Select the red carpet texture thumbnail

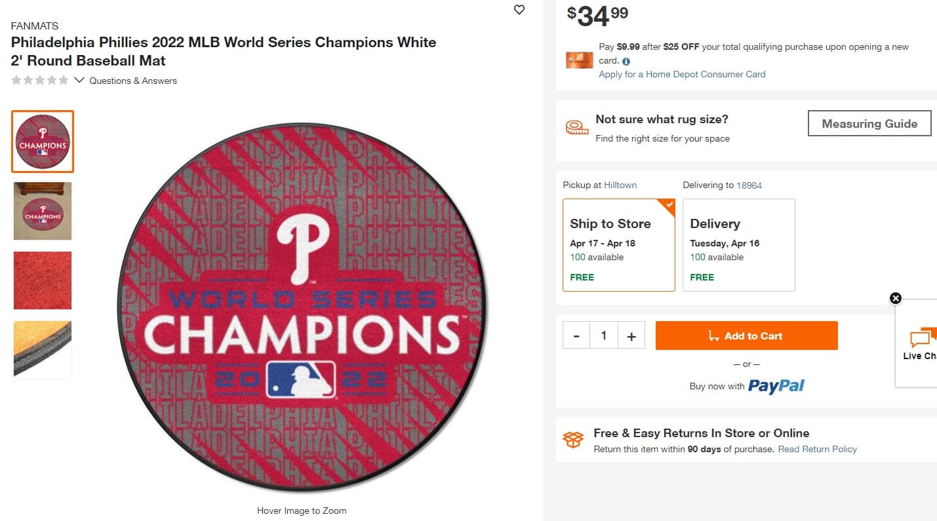[43, 280]
